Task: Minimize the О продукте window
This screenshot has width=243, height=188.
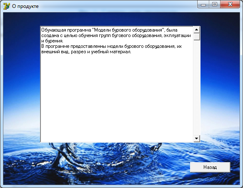Action: point(203,5)
